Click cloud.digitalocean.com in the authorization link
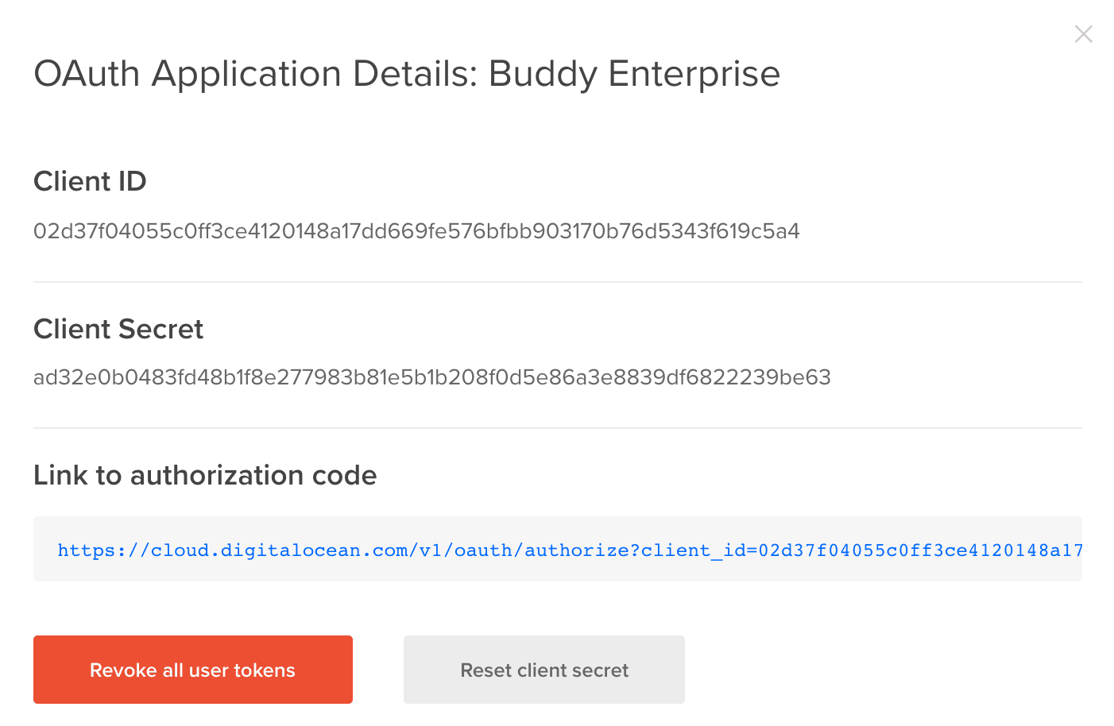This screenshot has height=726, width=1114. (x=280, y=550)
